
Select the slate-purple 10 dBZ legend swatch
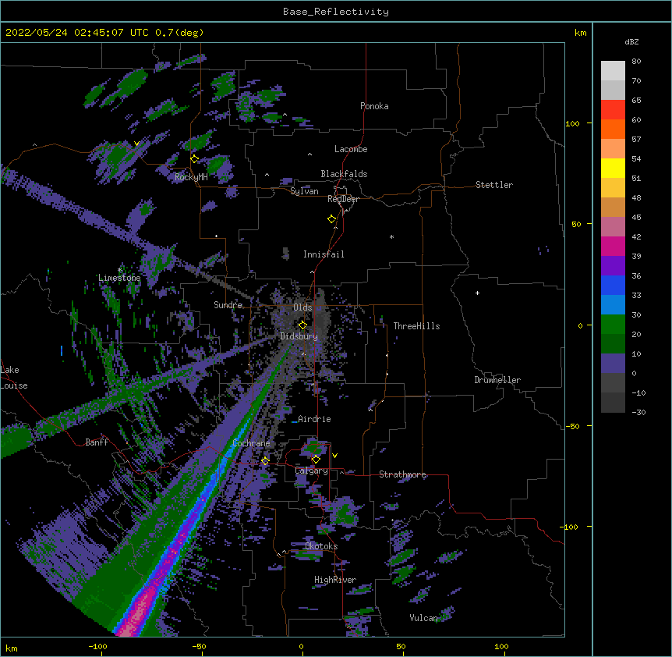(613, 364)
